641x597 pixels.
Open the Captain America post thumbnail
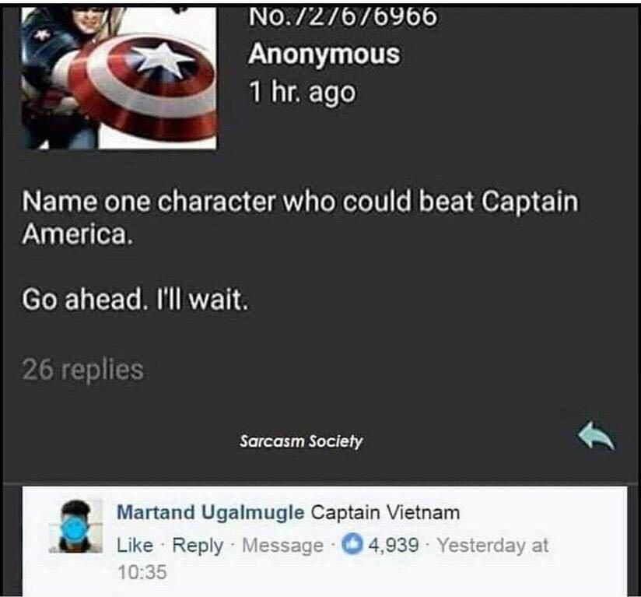coord(119,77)
